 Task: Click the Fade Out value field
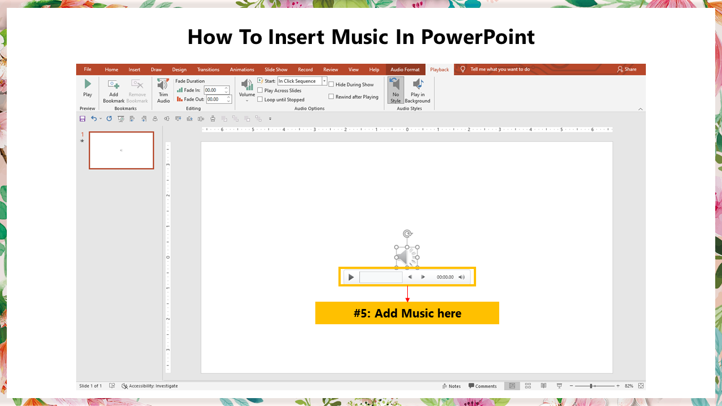(215, 99)
